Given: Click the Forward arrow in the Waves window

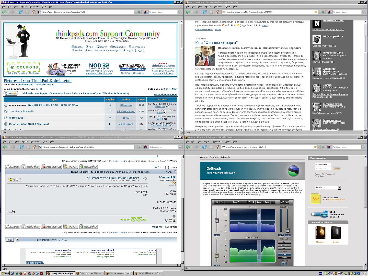Looking at the screenshot, I should (196, 147).
